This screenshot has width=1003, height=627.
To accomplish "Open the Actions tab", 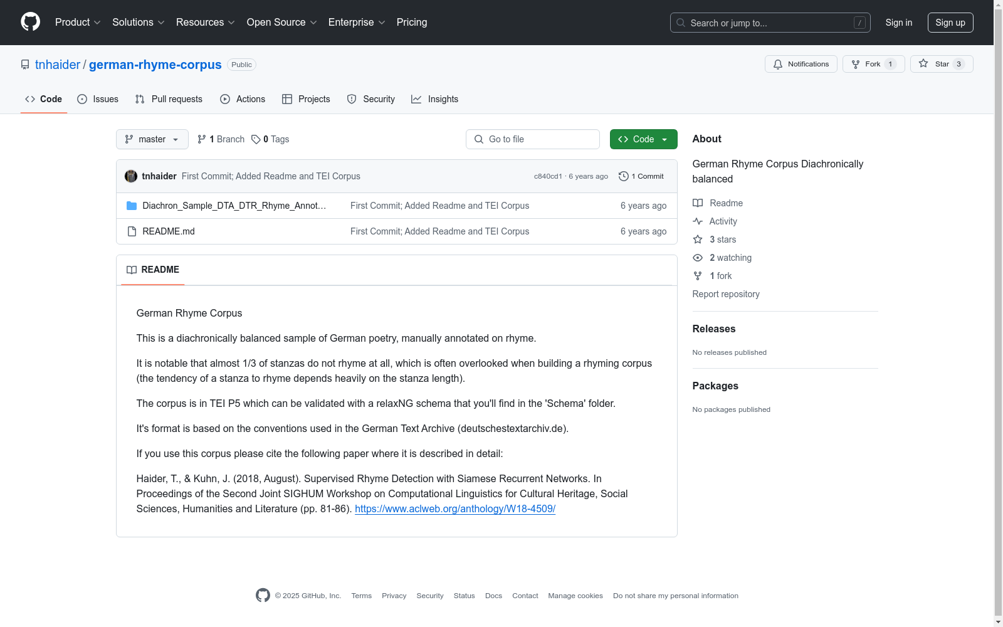I will (x=243, y=99).
